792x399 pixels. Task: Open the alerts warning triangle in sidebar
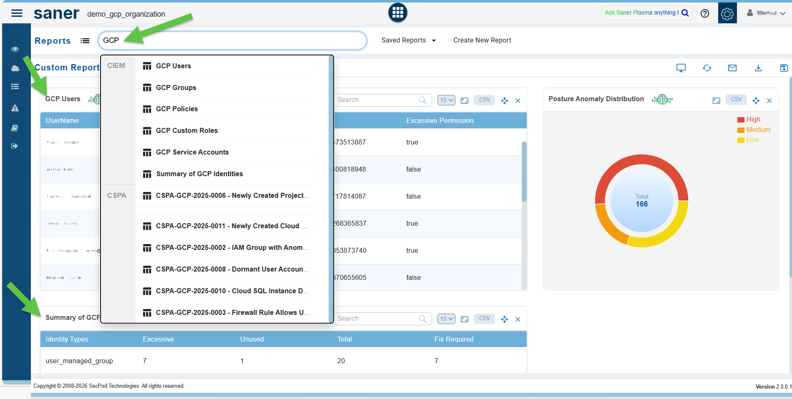[x=15, y=108]
